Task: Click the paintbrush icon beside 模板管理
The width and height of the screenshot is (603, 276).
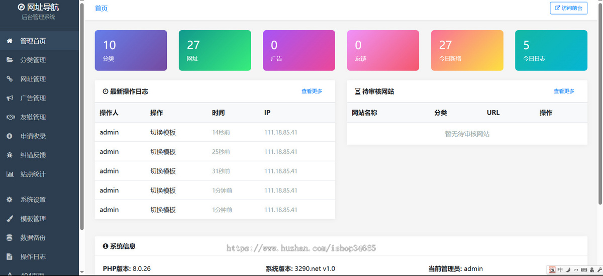Action: click(10, 219)
